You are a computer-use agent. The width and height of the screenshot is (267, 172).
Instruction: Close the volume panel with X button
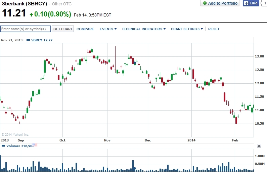259,146
